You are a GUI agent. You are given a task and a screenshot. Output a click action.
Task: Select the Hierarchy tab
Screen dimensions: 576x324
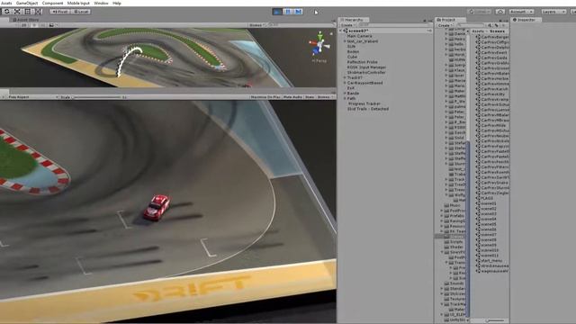(x=354, y=20)
